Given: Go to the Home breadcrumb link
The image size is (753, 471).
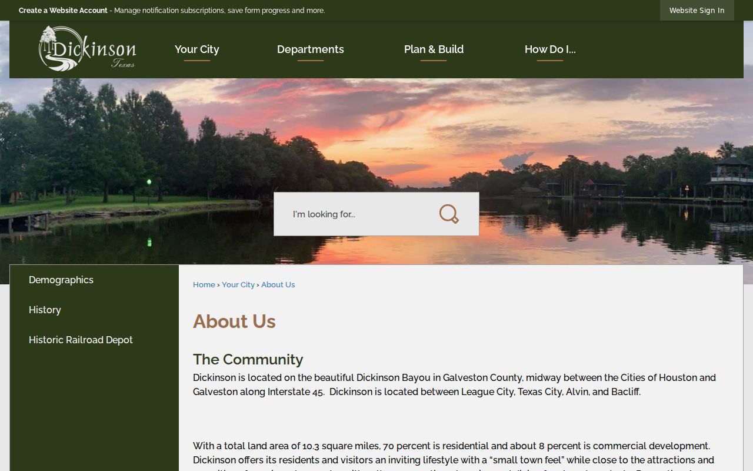Looking at the screenshot, I should pos(204,284).
